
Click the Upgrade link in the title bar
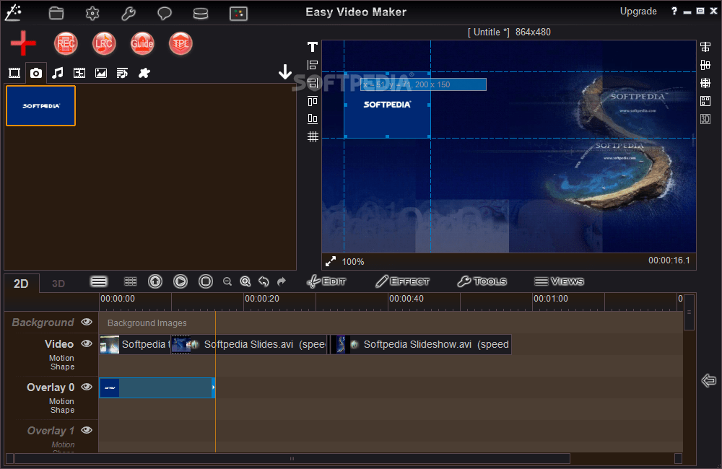[638, 11]
